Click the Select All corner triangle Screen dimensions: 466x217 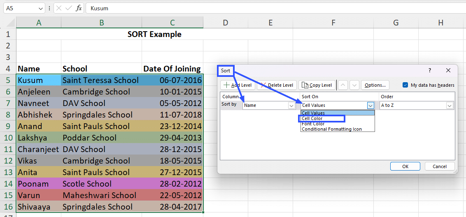point(11,23)
